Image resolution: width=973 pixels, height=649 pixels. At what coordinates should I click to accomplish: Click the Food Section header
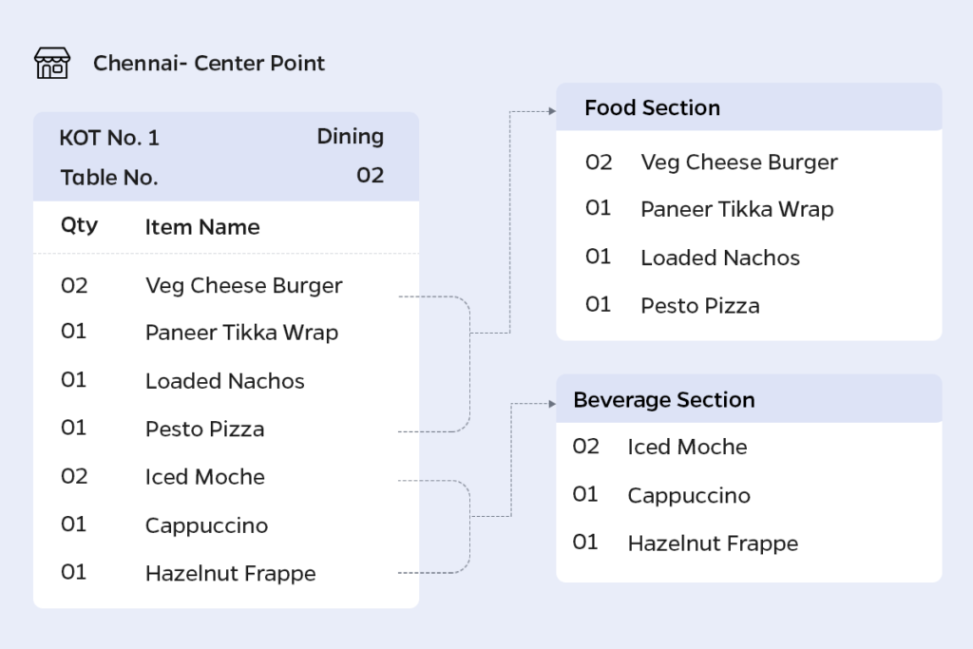pos(749,107)
